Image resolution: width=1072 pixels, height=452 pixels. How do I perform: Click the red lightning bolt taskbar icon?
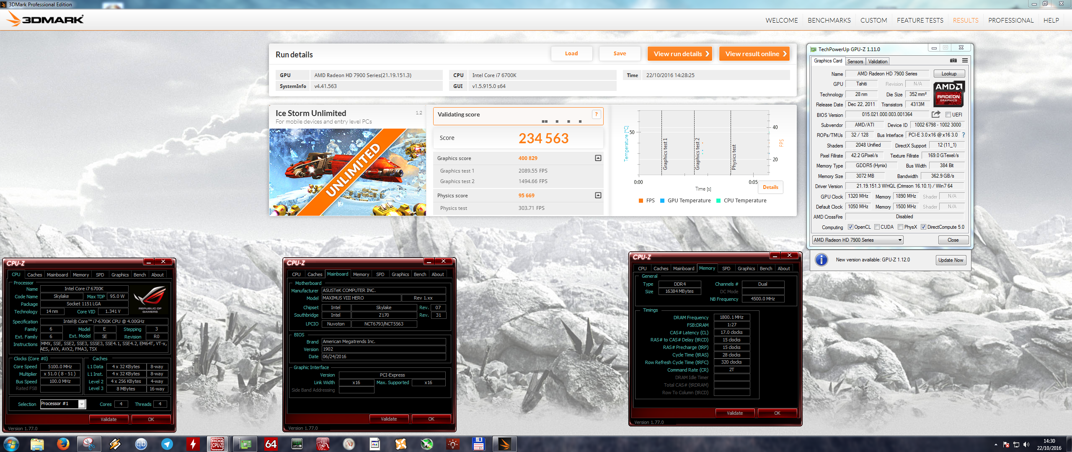(193, 444)
